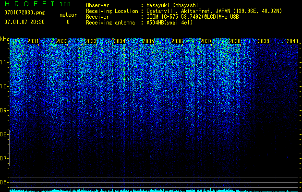
Task: Click the date stamp 07.01.07 20:30
Action: pyautogui.click(x=24, y=22)
